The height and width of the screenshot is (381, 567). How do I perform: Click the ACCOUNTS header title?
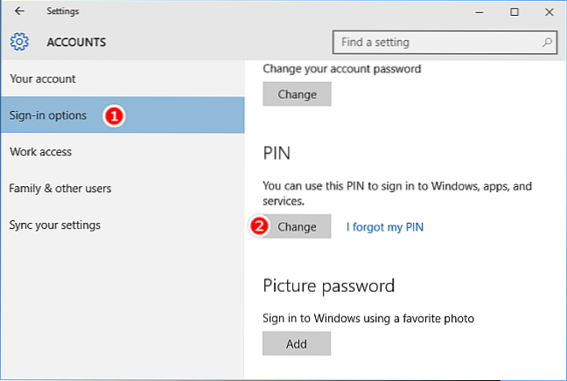click(76, 42)
